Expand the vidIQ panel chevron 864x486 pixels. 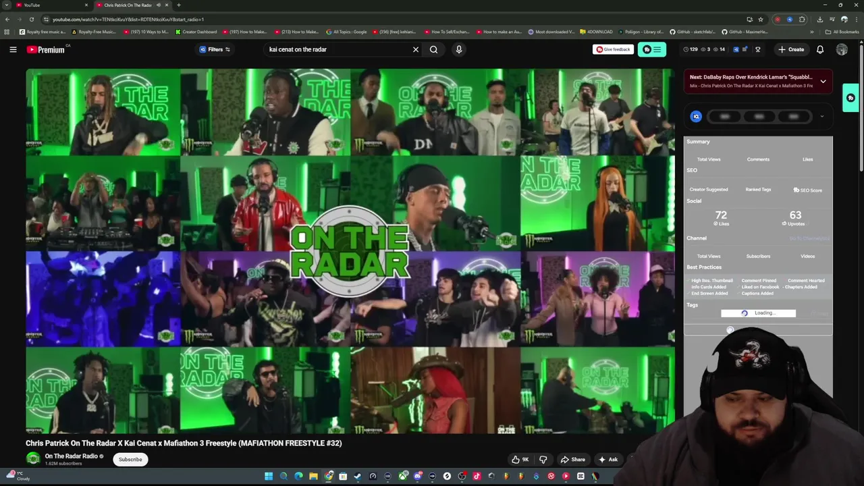pos(821,116)
